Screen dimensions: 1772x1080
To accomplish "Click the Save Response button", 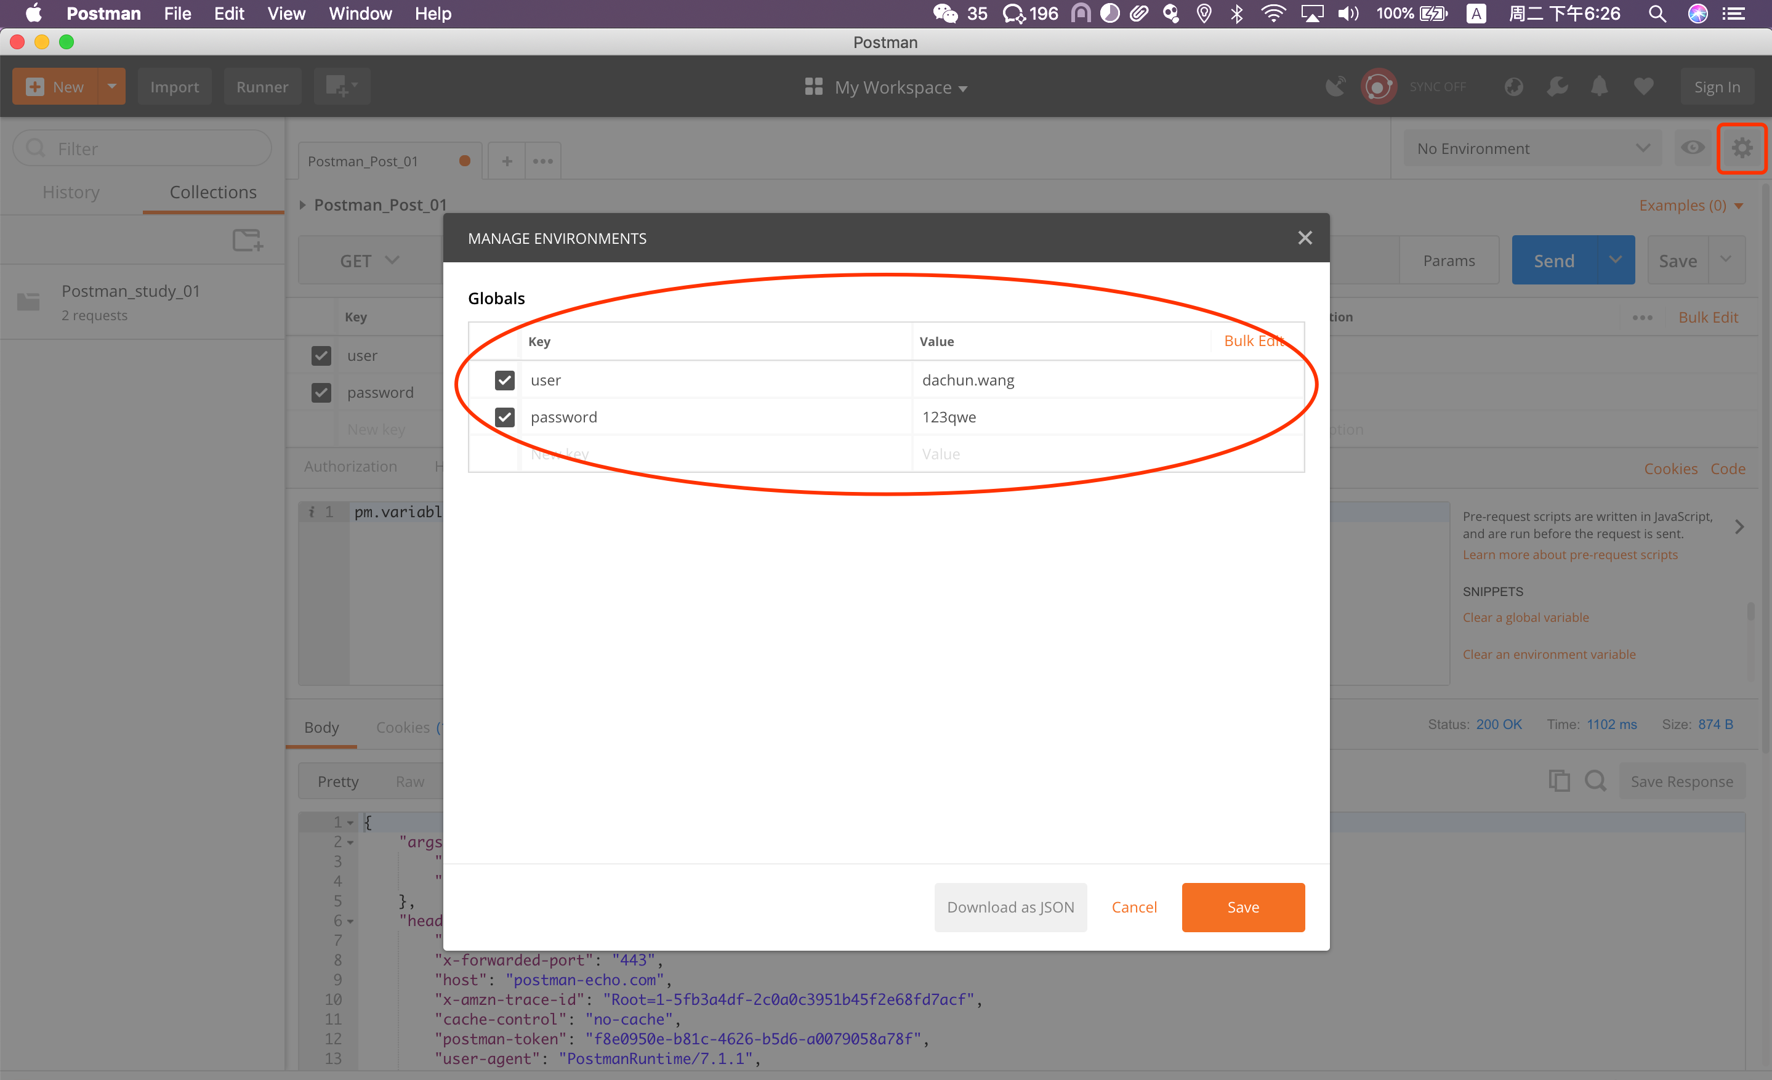I will pos(1681,781).
